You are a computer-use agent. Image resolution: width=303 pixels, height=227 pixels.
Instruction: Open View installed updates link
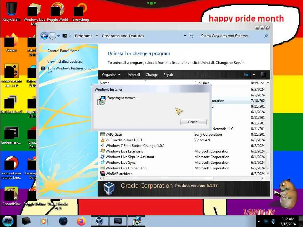click(x=65, y=61)
